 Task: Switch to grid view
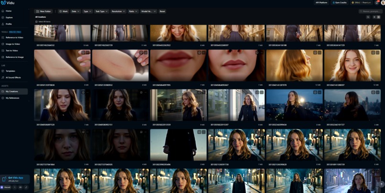(x=378, y=17)
